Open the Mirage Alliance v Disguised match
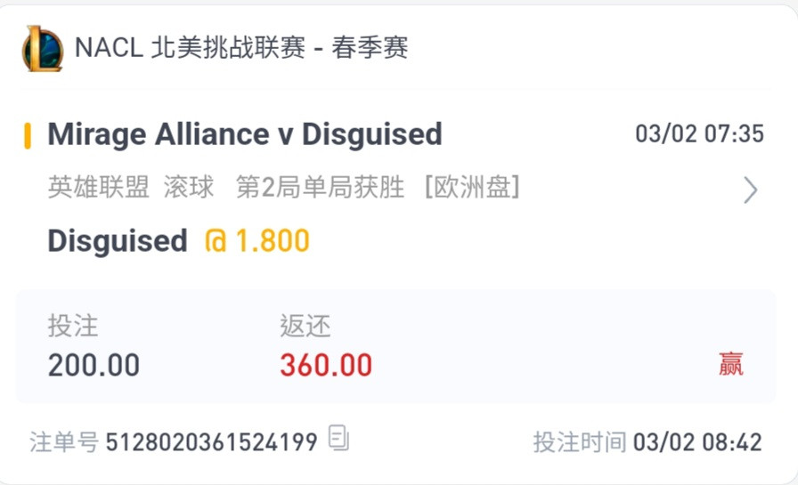This screenshot has width=798, height=485. [x=245, y=134]
